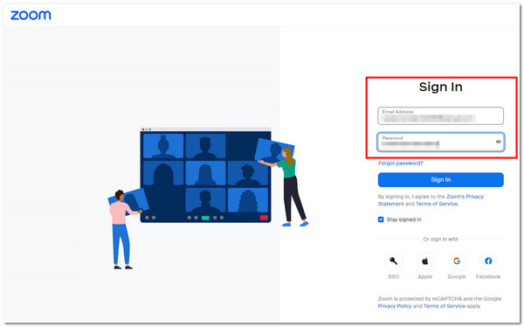Click the Apple label text
This screenshot has height=327, width=524.
coord(425,276)
